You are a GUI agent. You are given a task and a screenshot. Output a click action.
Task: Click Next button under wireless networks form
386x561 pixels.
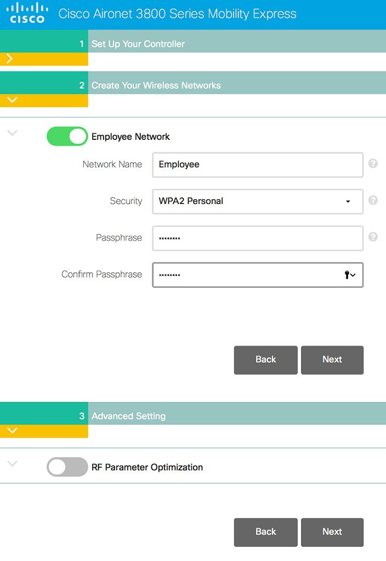[x=332, y=360]
